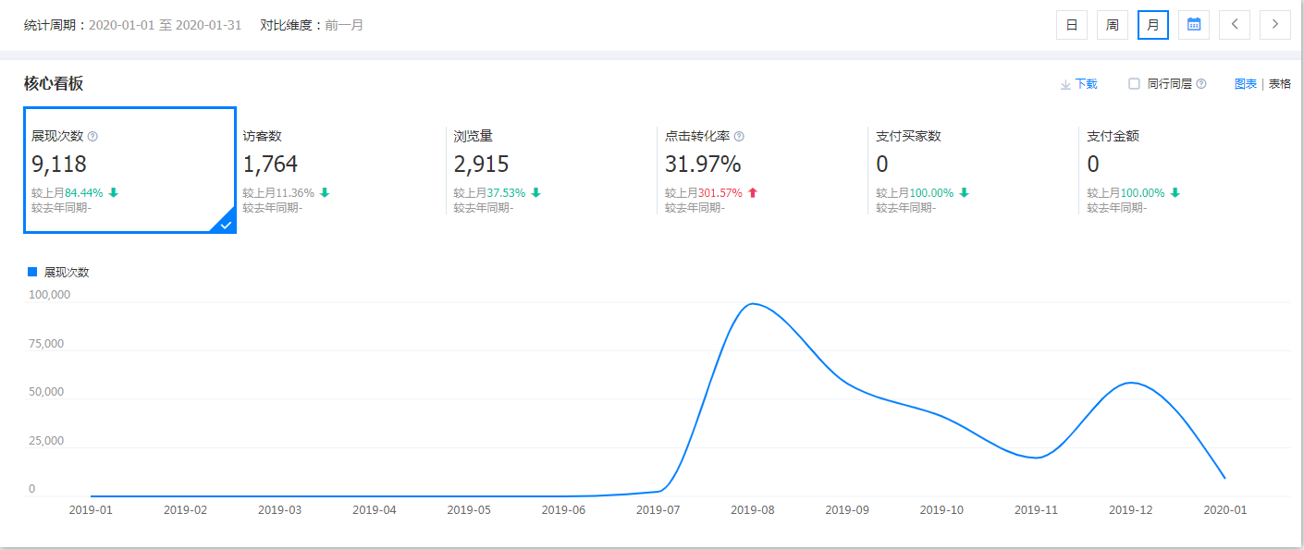
Task: Select the 支付金额 metric card
Action: 1182,171
